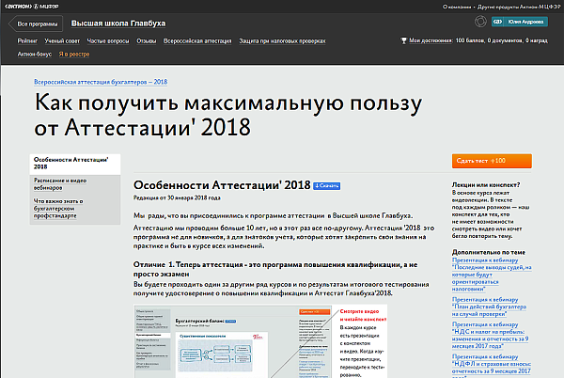Click heading Дополнительно по теме
Viewport: 564px width, 378px height.
[x=489, y=253]
